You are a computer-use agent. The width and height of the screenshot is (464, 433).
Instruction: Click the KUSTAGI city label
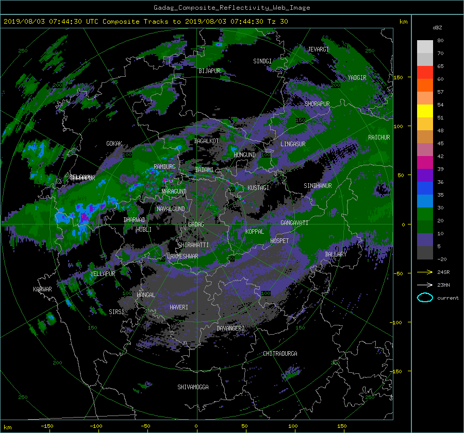(258, 188)
